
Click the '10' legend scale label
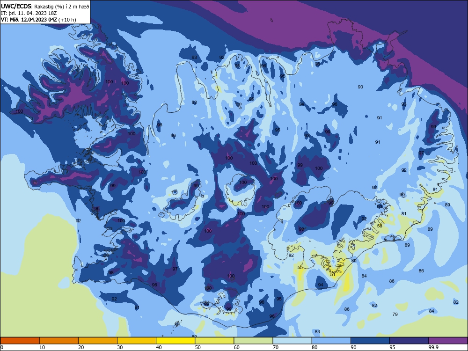pos(42,347)
